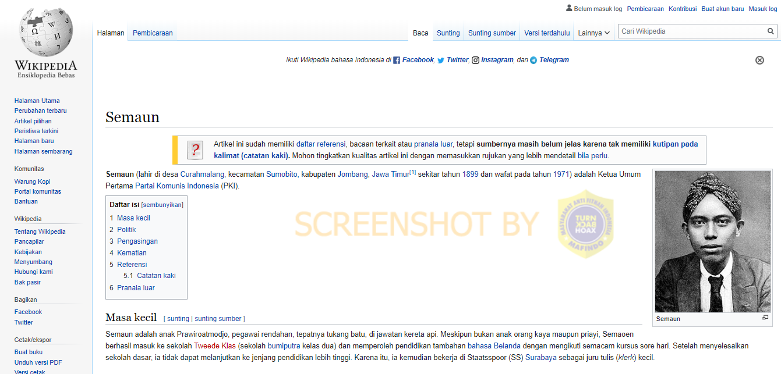Image resolution: width=781 pixels, height=374 pixels.
Task: Dismiss the social media banner
Action: [759, 60]
